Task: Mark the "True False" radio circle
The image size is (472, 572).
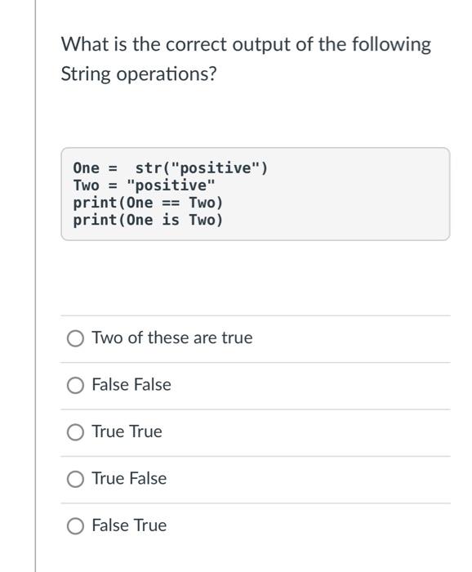Action: (75, 479)
